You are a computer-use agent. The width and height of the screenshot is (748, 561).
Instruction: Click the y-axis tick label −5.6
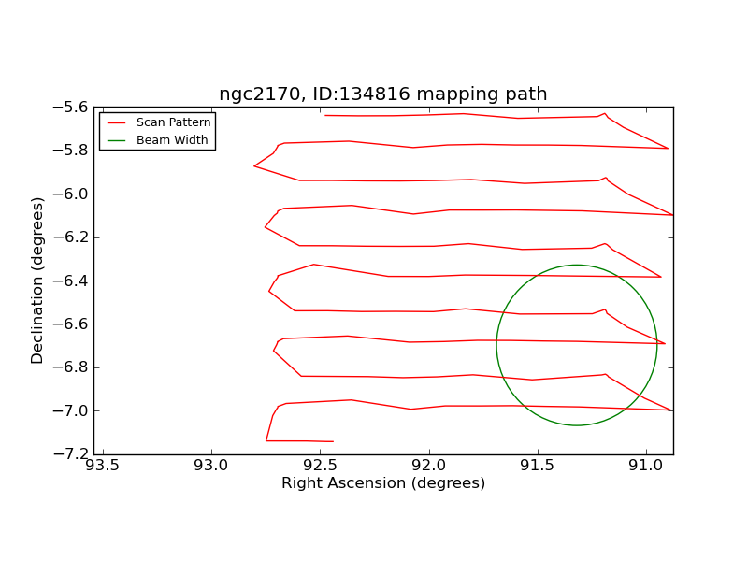(x=70, y=107)
